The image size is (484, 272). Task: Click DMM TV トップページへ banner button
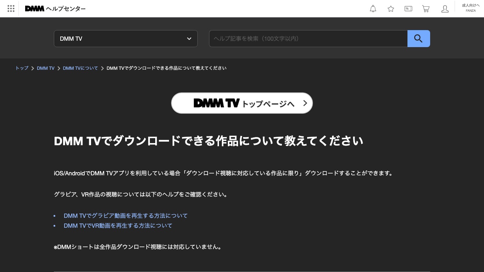click(x=242, y=103)
